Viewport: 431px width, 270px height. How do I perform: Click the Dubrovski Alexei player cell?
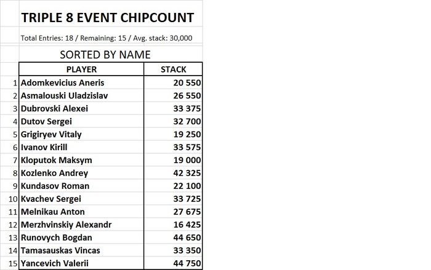point(81,108)
